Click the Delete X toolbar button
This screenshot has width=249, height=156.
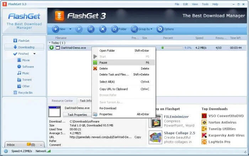(x=103, y=29)
